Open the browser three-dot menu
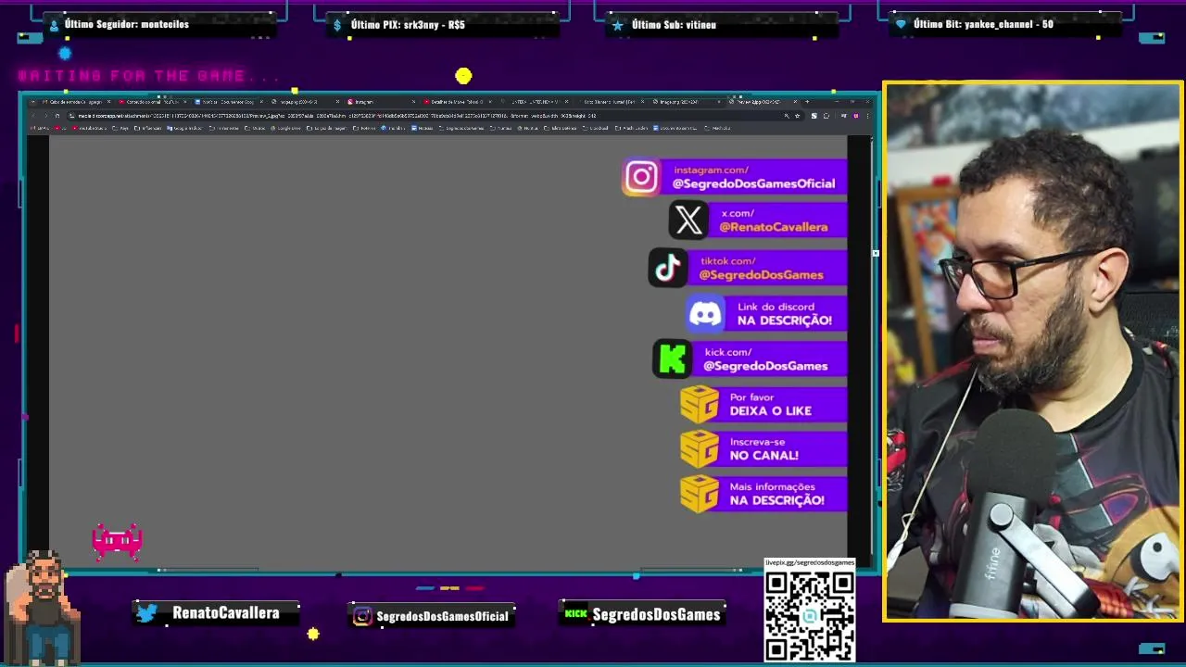 click(868, 116)
